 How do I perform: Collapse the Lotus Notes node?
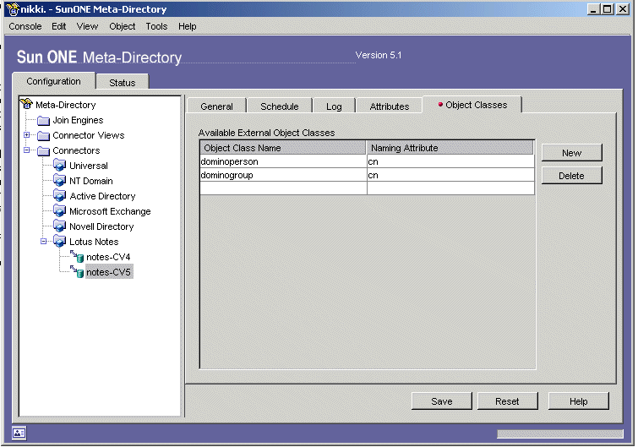point(44,241)
